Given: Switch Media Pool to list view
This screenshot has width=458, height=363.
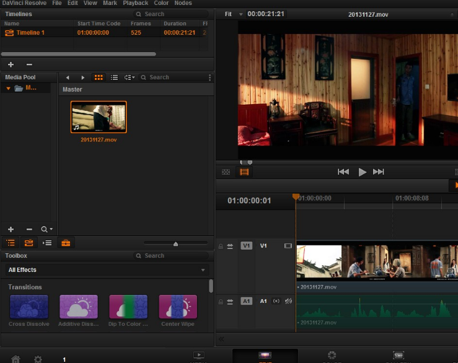Looking at the screenshot, I should click(114, 77).
